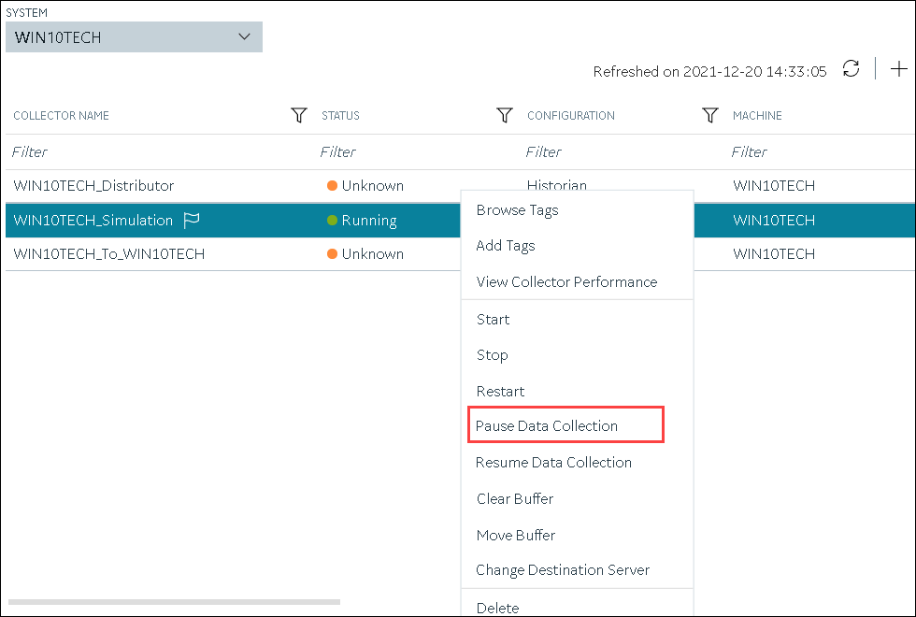Open the Collector Name column filter icon
Viewport: 916px width, 617px height.
(299, 115)
